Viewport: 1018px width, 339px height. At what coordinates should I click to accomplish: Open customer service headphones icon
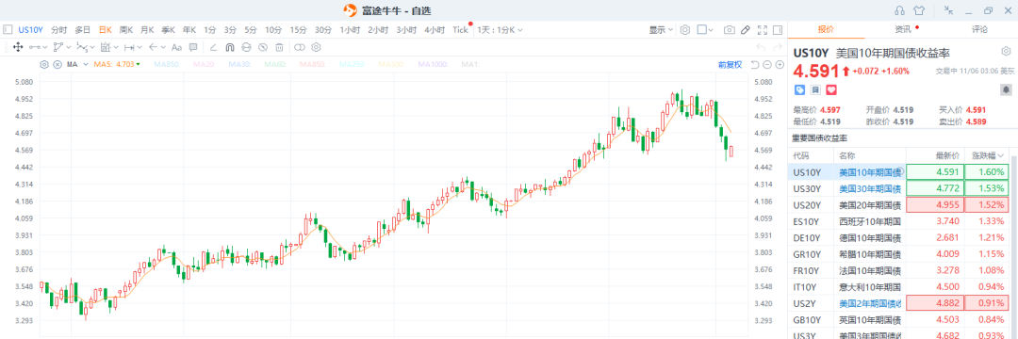[x=900, y=10]
